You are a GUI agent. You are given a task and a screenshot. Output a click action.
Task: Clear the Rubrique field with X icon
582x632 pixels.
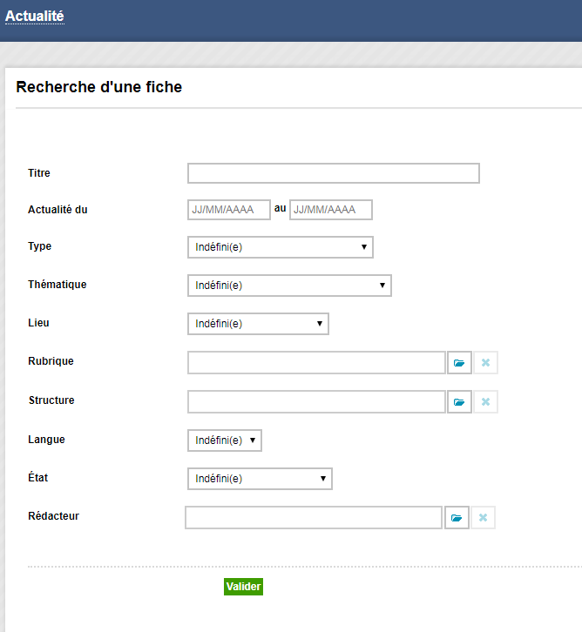[x=485, y=363]
